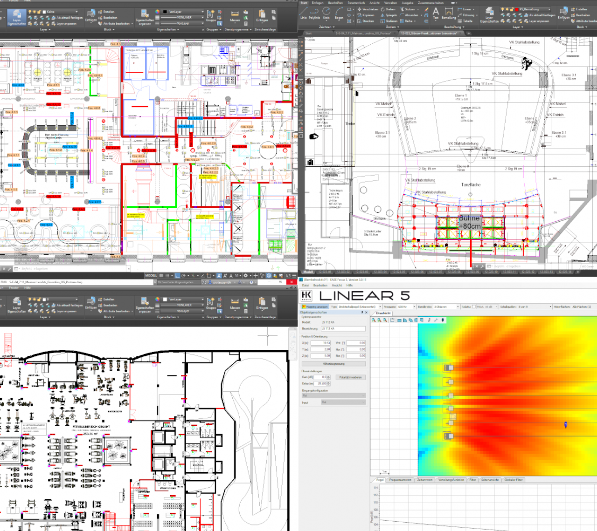This screenshot has height=531, width=597.
Task: Open Layer-Eigenschaften in top-left ribbon
Action: click(17, 17)
